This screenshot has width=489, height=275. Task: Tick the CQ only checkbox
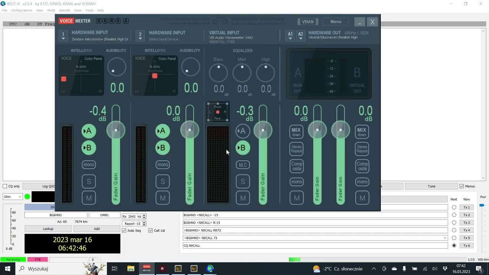[x=5, y=186]
